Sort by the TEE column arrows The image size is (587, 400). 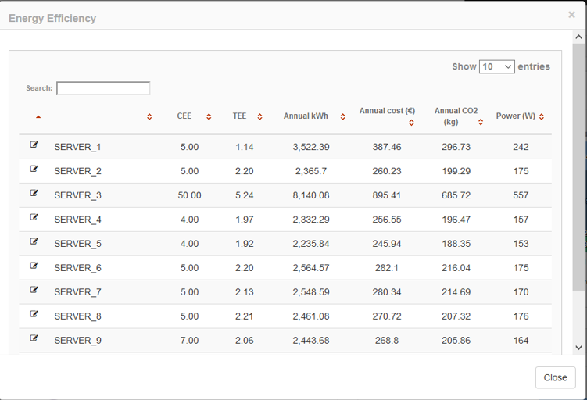coord(259,116)
